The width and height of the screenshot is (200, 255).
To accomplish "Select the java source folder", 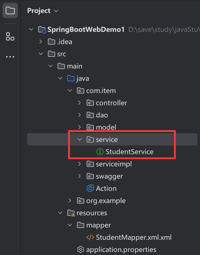I will coord(82,78).
